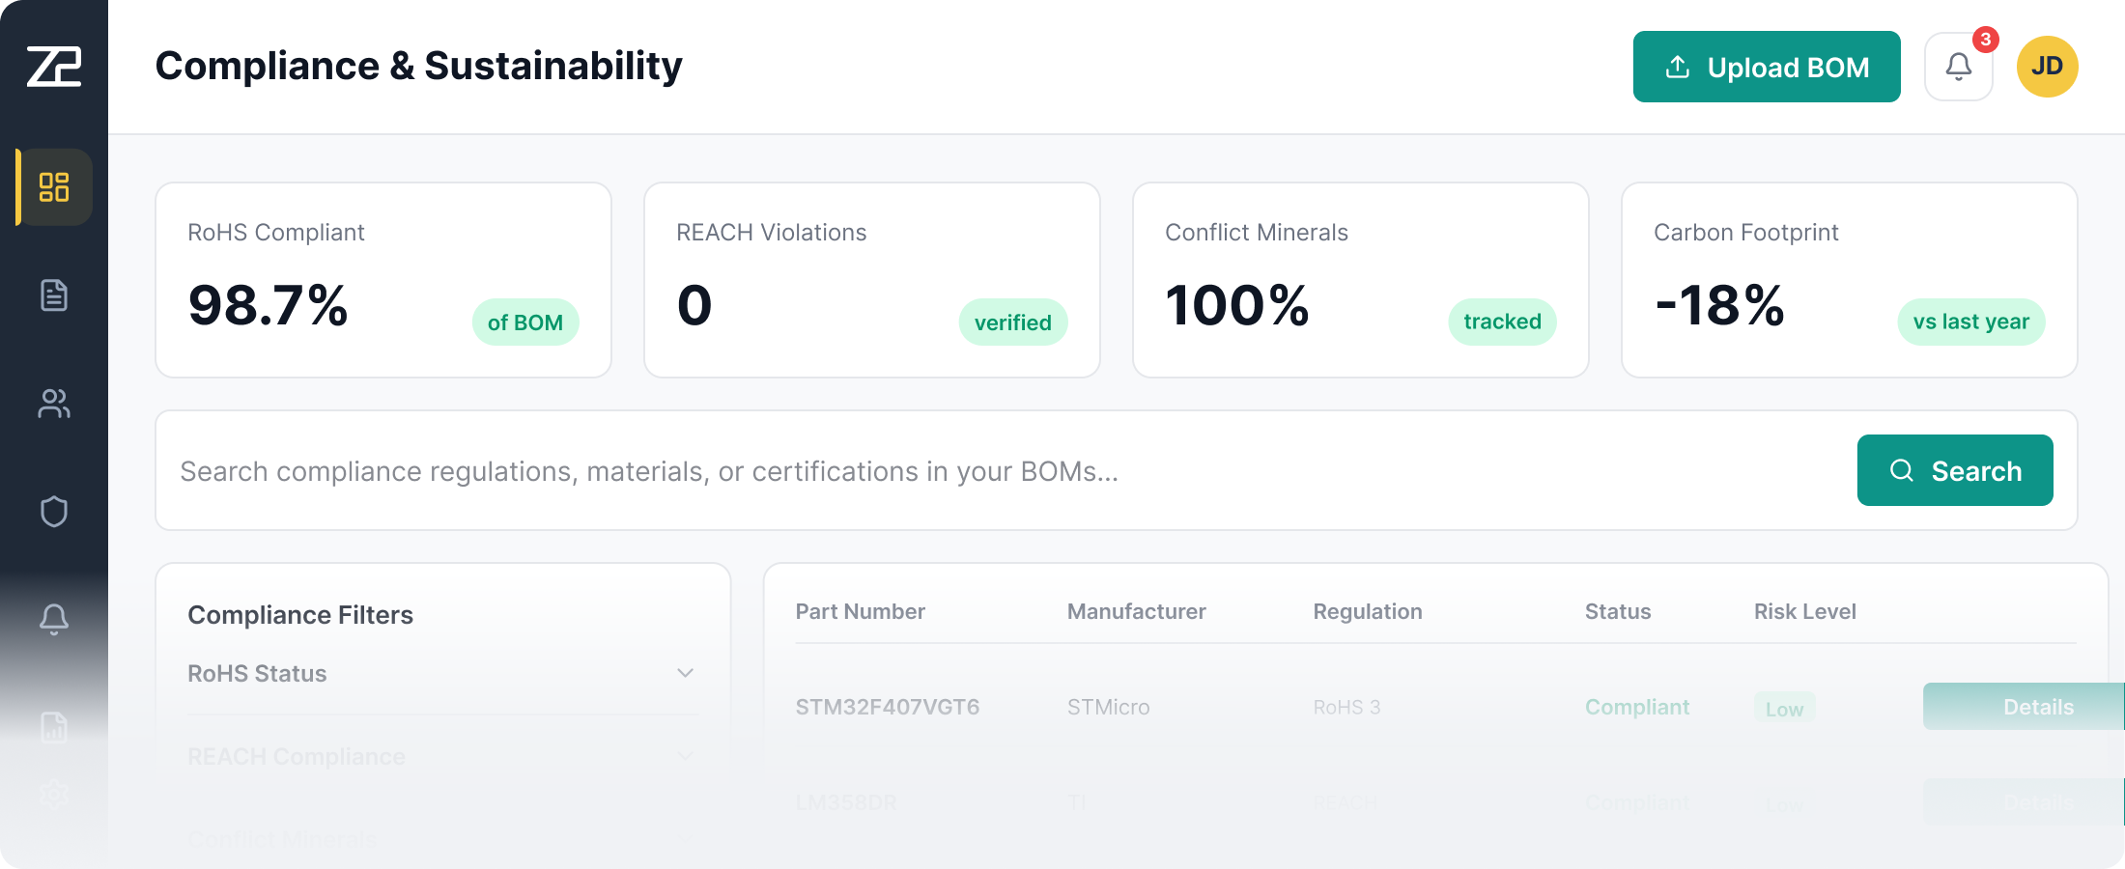This screenshot has width=2125, height=869.
Task: Sort by Risk Level column header
Action: point(1804,611)
